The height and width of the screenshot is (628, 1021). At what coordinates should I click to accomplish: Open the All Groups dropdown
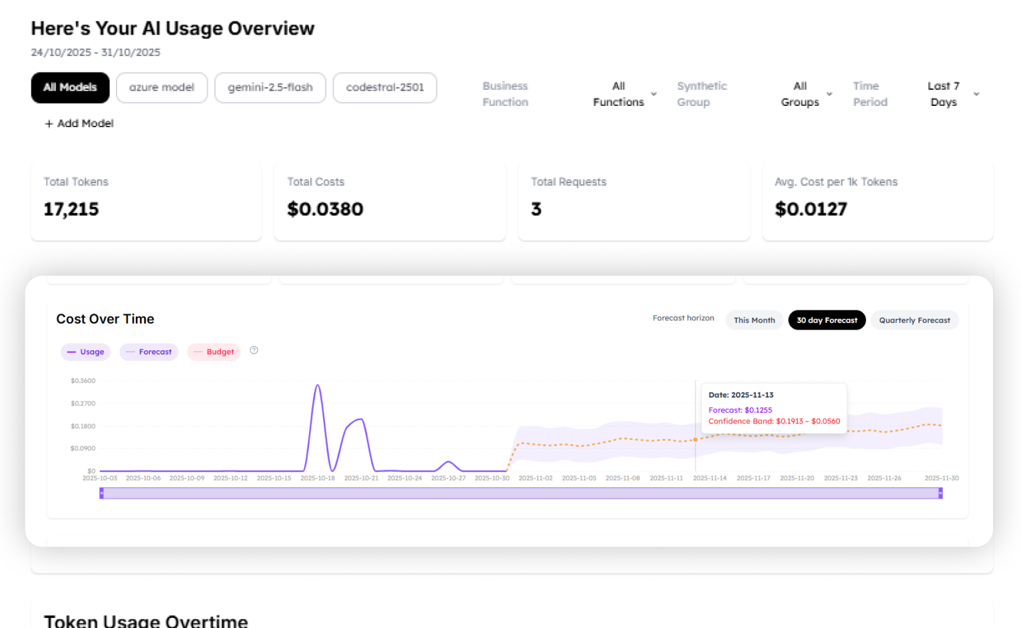point(799,94)
